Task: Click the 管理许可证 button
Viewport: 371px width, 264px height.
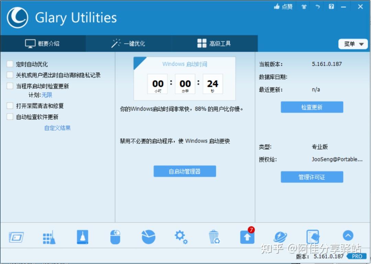Action: pyautogui.click(x=312, y=177)
